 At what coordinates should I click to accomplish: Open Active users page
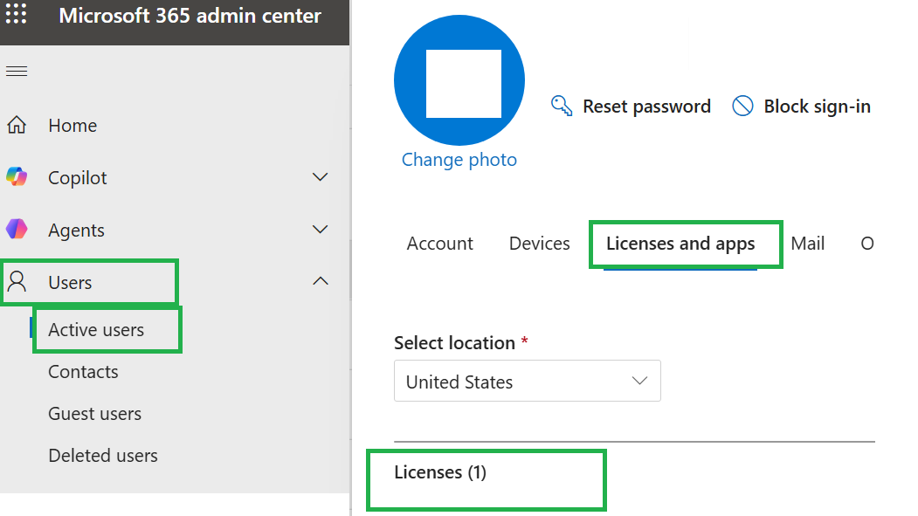point(96,330)
